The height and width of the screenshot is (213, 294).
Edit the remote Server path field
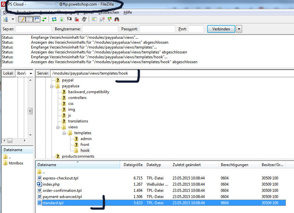coord(172,73)
